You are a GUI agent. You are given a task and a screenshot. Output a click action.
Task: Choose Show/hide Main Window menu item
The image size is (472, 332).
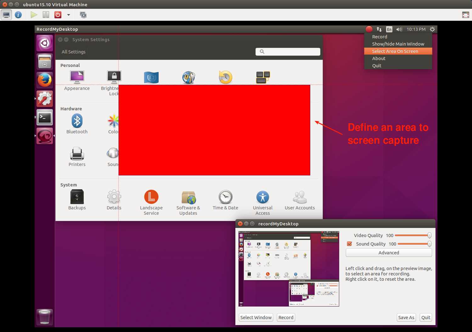pyautogui.click(x=398, y=44)
